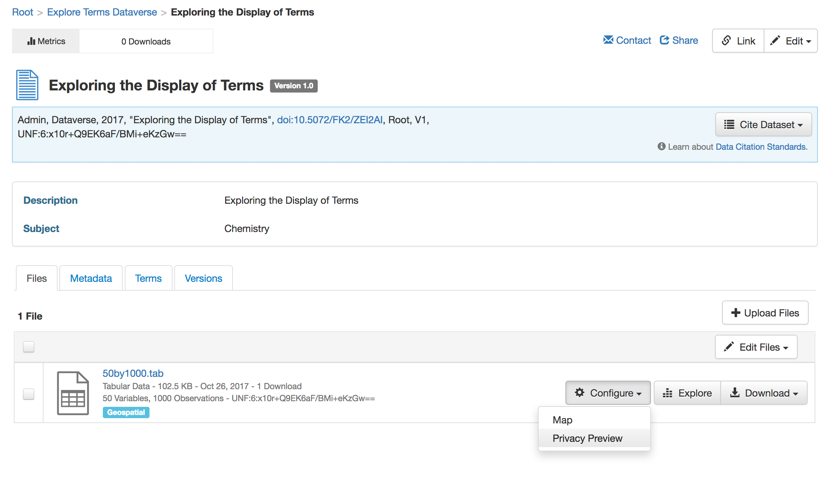Image resolution: width=827 pixels, height=487 pixels.
Task: Click the Metrics bar chart icon
Action: coord(31,41)
